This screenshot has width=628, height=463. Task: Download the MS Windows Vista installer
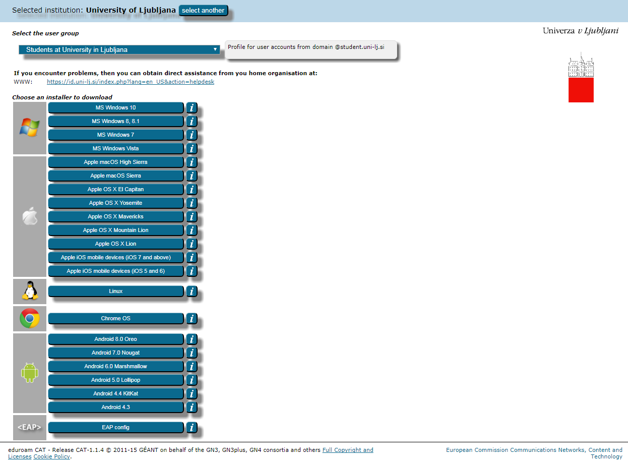[116, 149]
